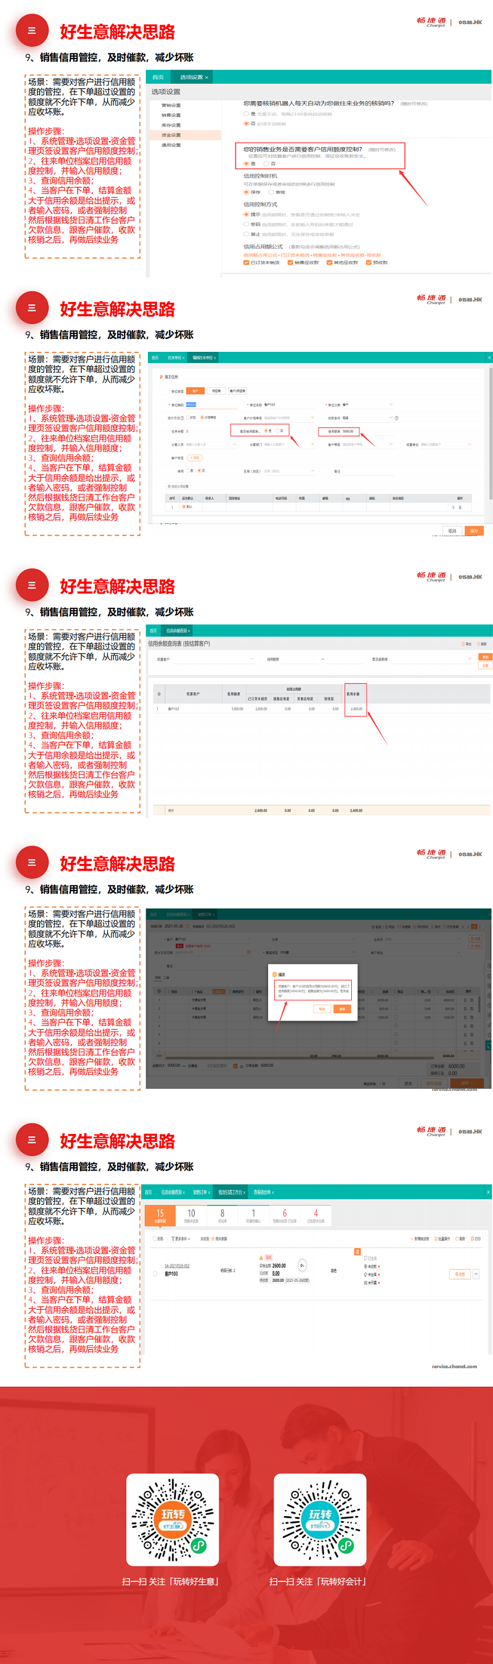This screenshot has width=493, height=1664.
Task: Select the 10 到期未收款 card
Action: tap(191, 1216)
